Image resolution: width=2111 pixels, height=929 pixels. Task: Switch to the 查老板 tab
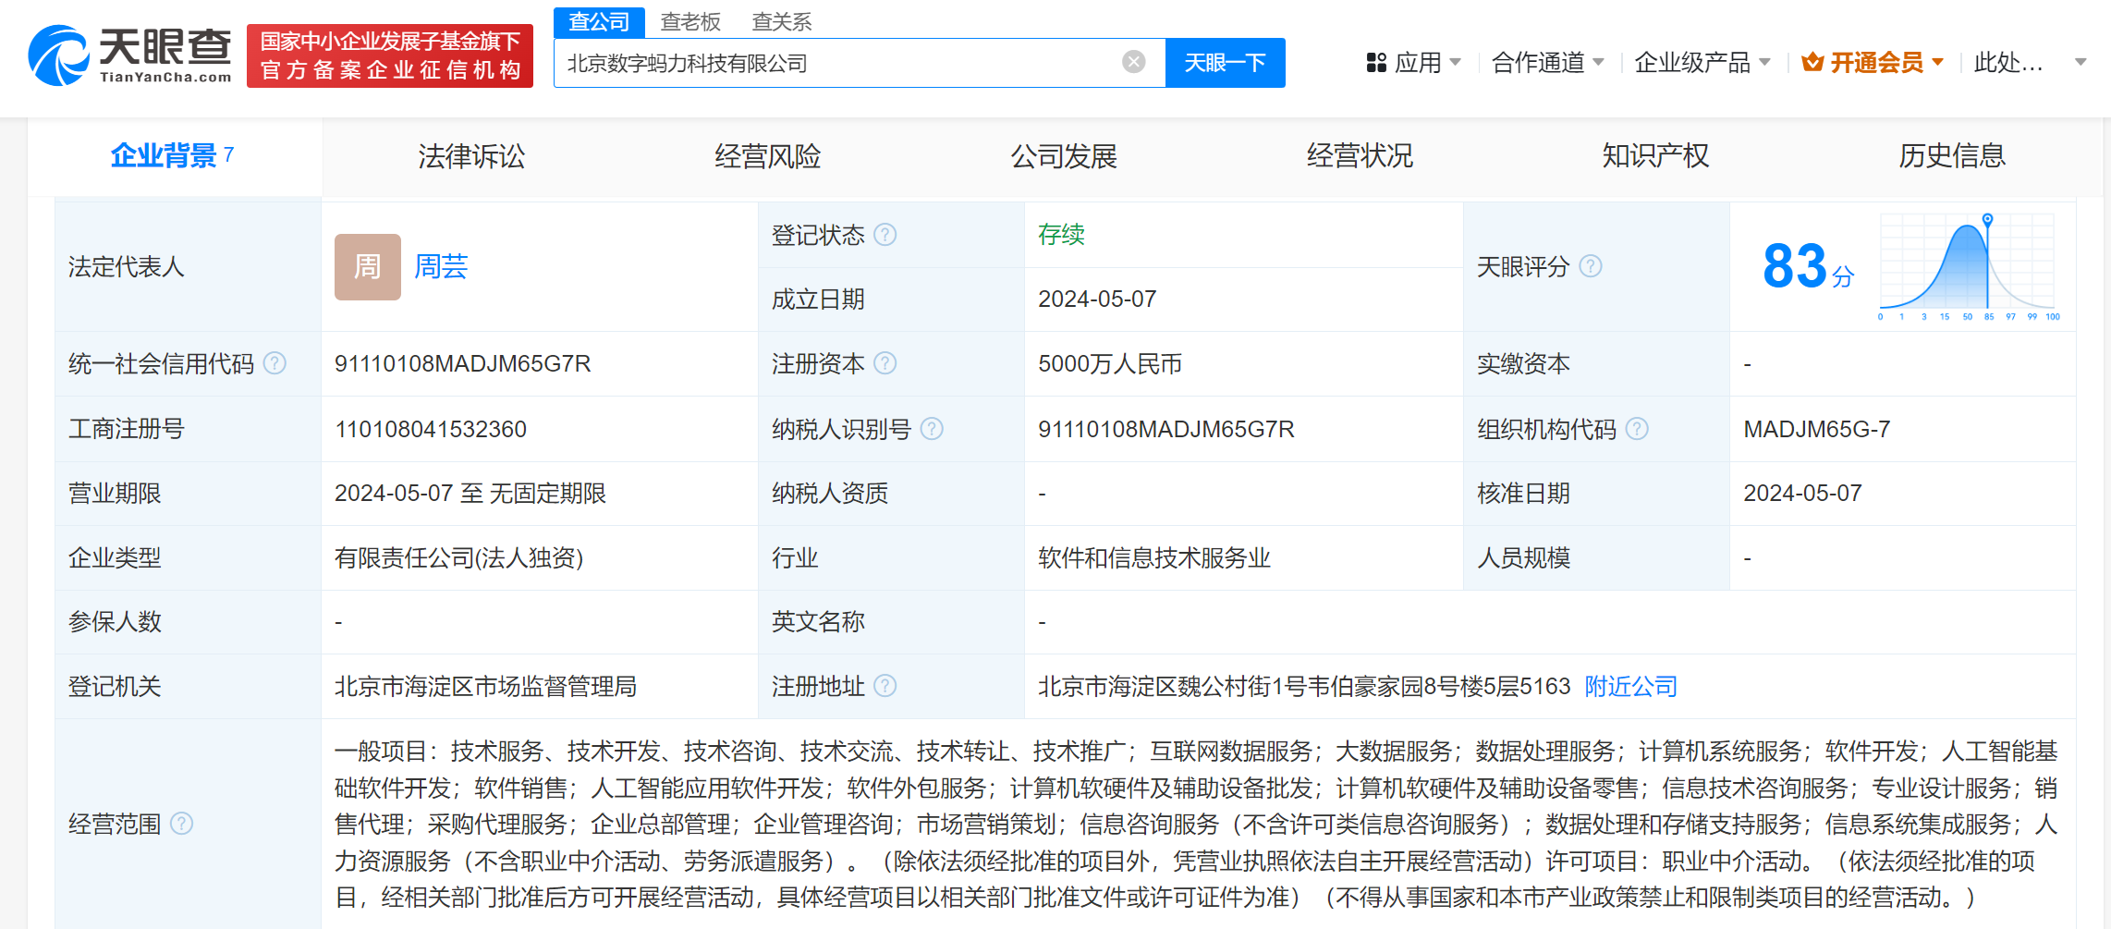pyautogui.click(x=691, y=21)
